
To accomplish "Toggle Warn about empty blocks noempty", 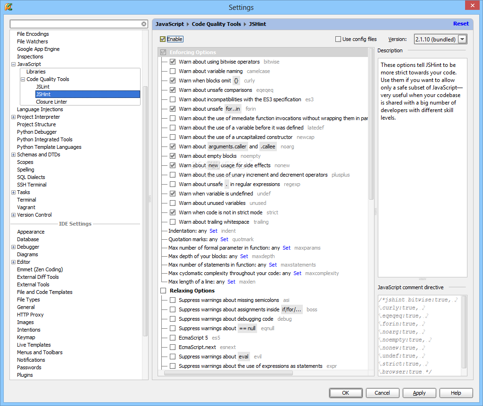I will click(x=173, y=156).
